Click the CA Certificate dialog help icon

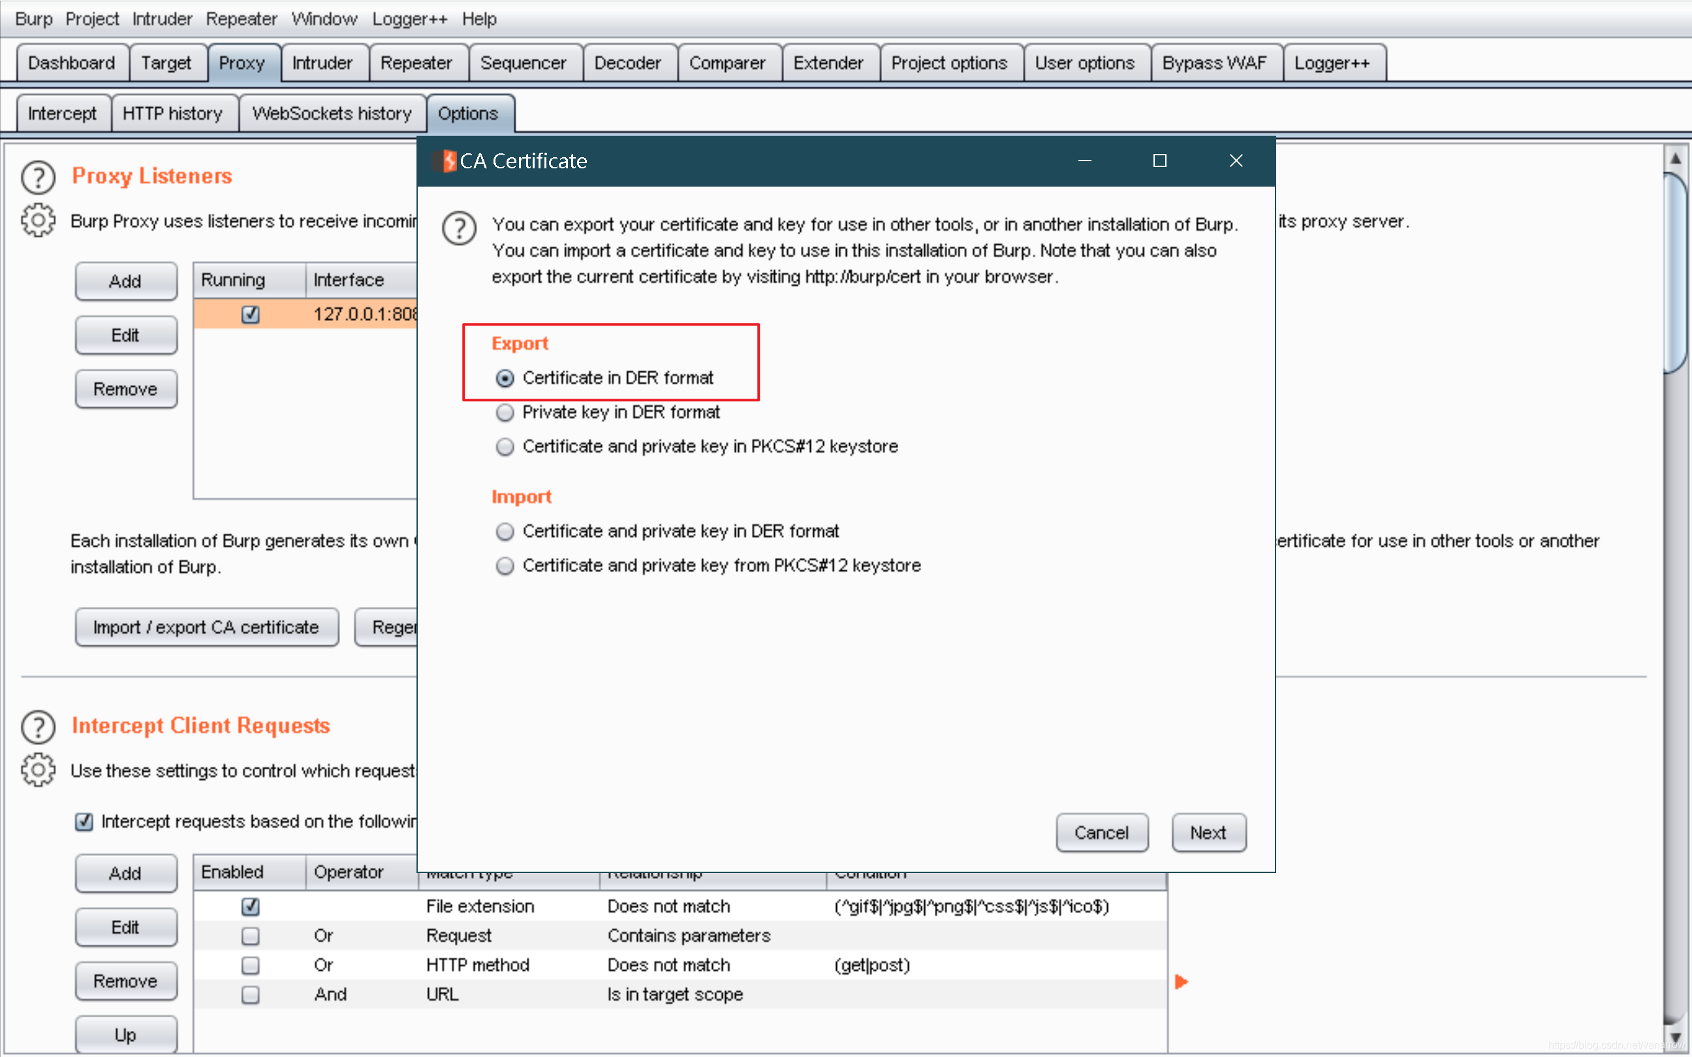coord(460,228)
